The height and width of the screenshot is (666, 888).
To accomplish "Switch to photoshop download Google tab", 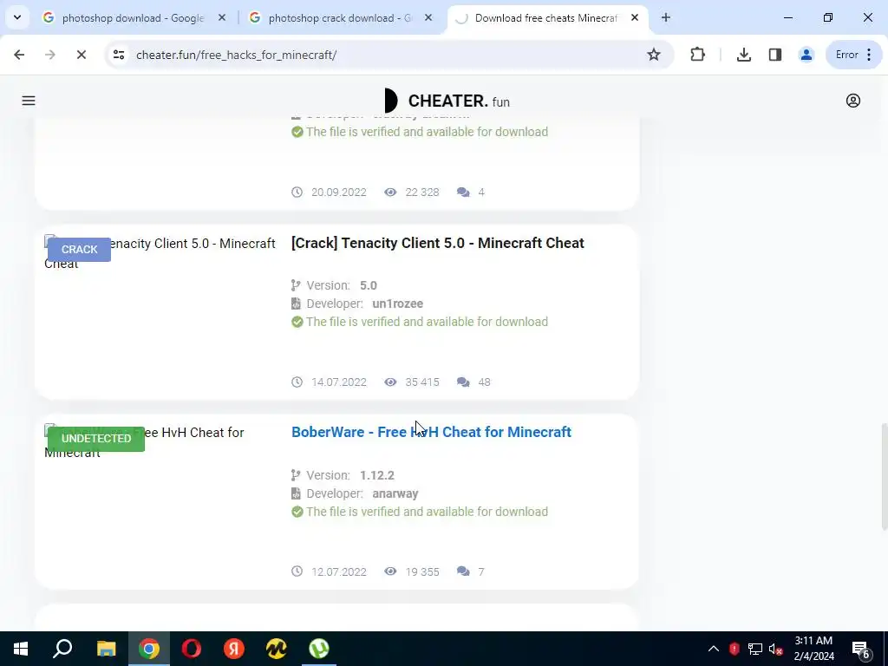I will [x=133, y=18].
